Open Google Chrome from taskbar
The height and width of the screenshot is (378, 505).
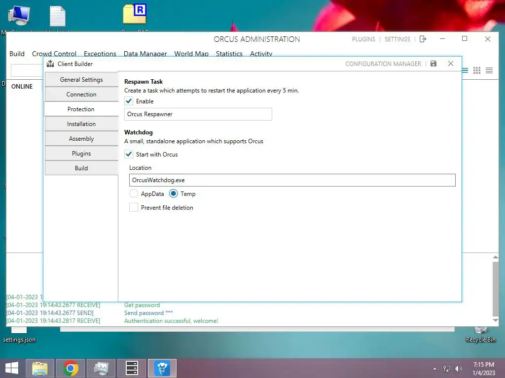coord(71,368)
